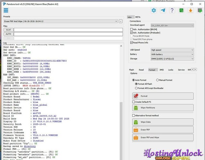Click the Format button
The width and height of the screenshot is (205, 160).
(x=163, y=96)
